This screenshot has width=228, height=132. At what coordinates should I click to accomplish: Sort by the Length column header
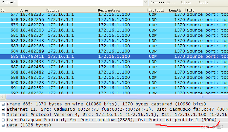[177, 10]
